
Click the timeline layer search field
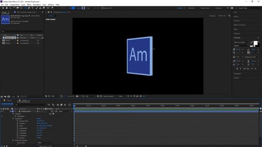(30, 105)
